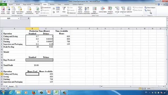Toggle the Filter funnel

tap(64, 10)
